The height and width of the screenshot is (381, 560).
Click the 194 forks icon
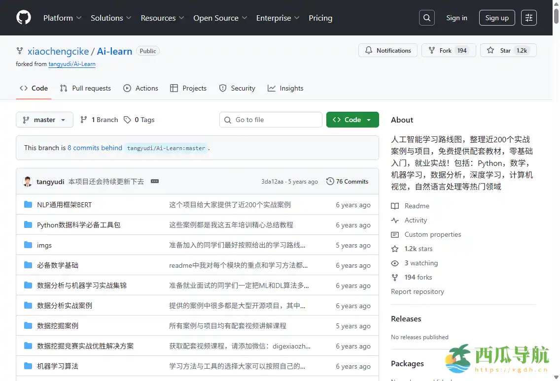click(x=394, y=277)
